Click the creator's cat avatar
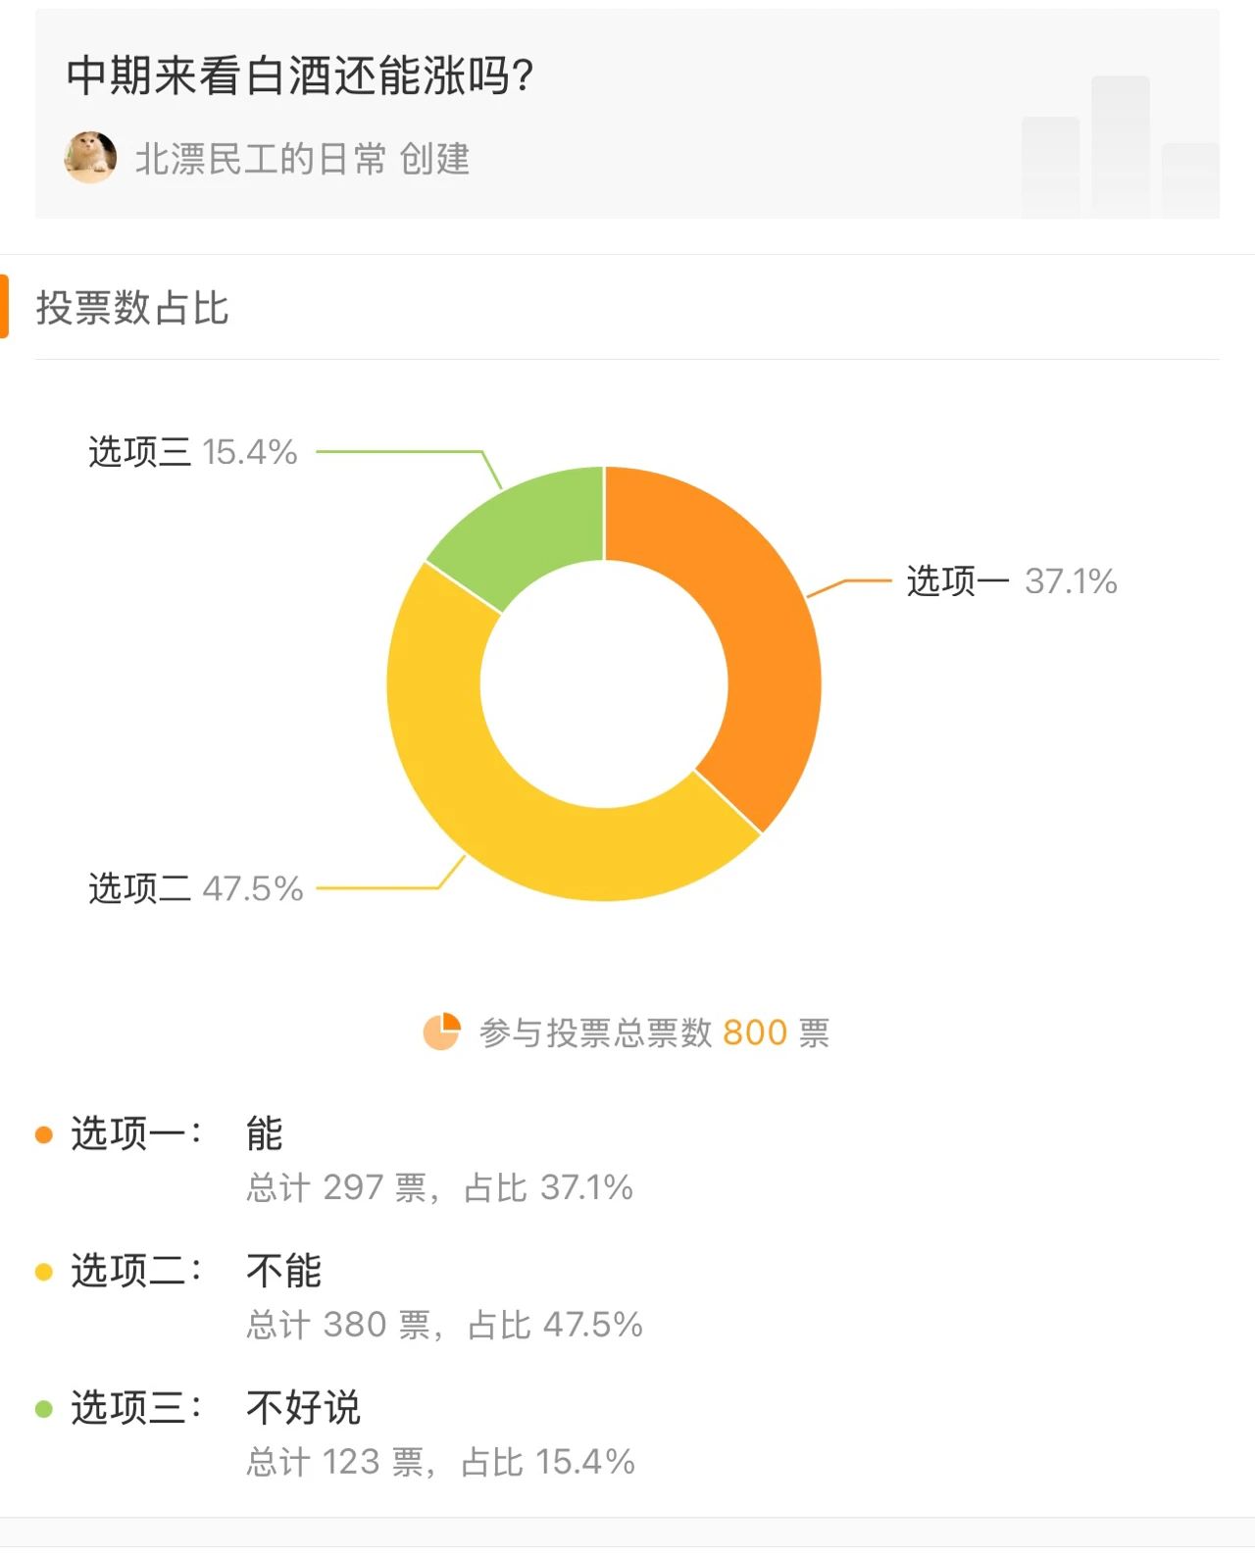The height and width of the screenshot is (1558, 1255). pyautogui.click(x=90, y=157)
